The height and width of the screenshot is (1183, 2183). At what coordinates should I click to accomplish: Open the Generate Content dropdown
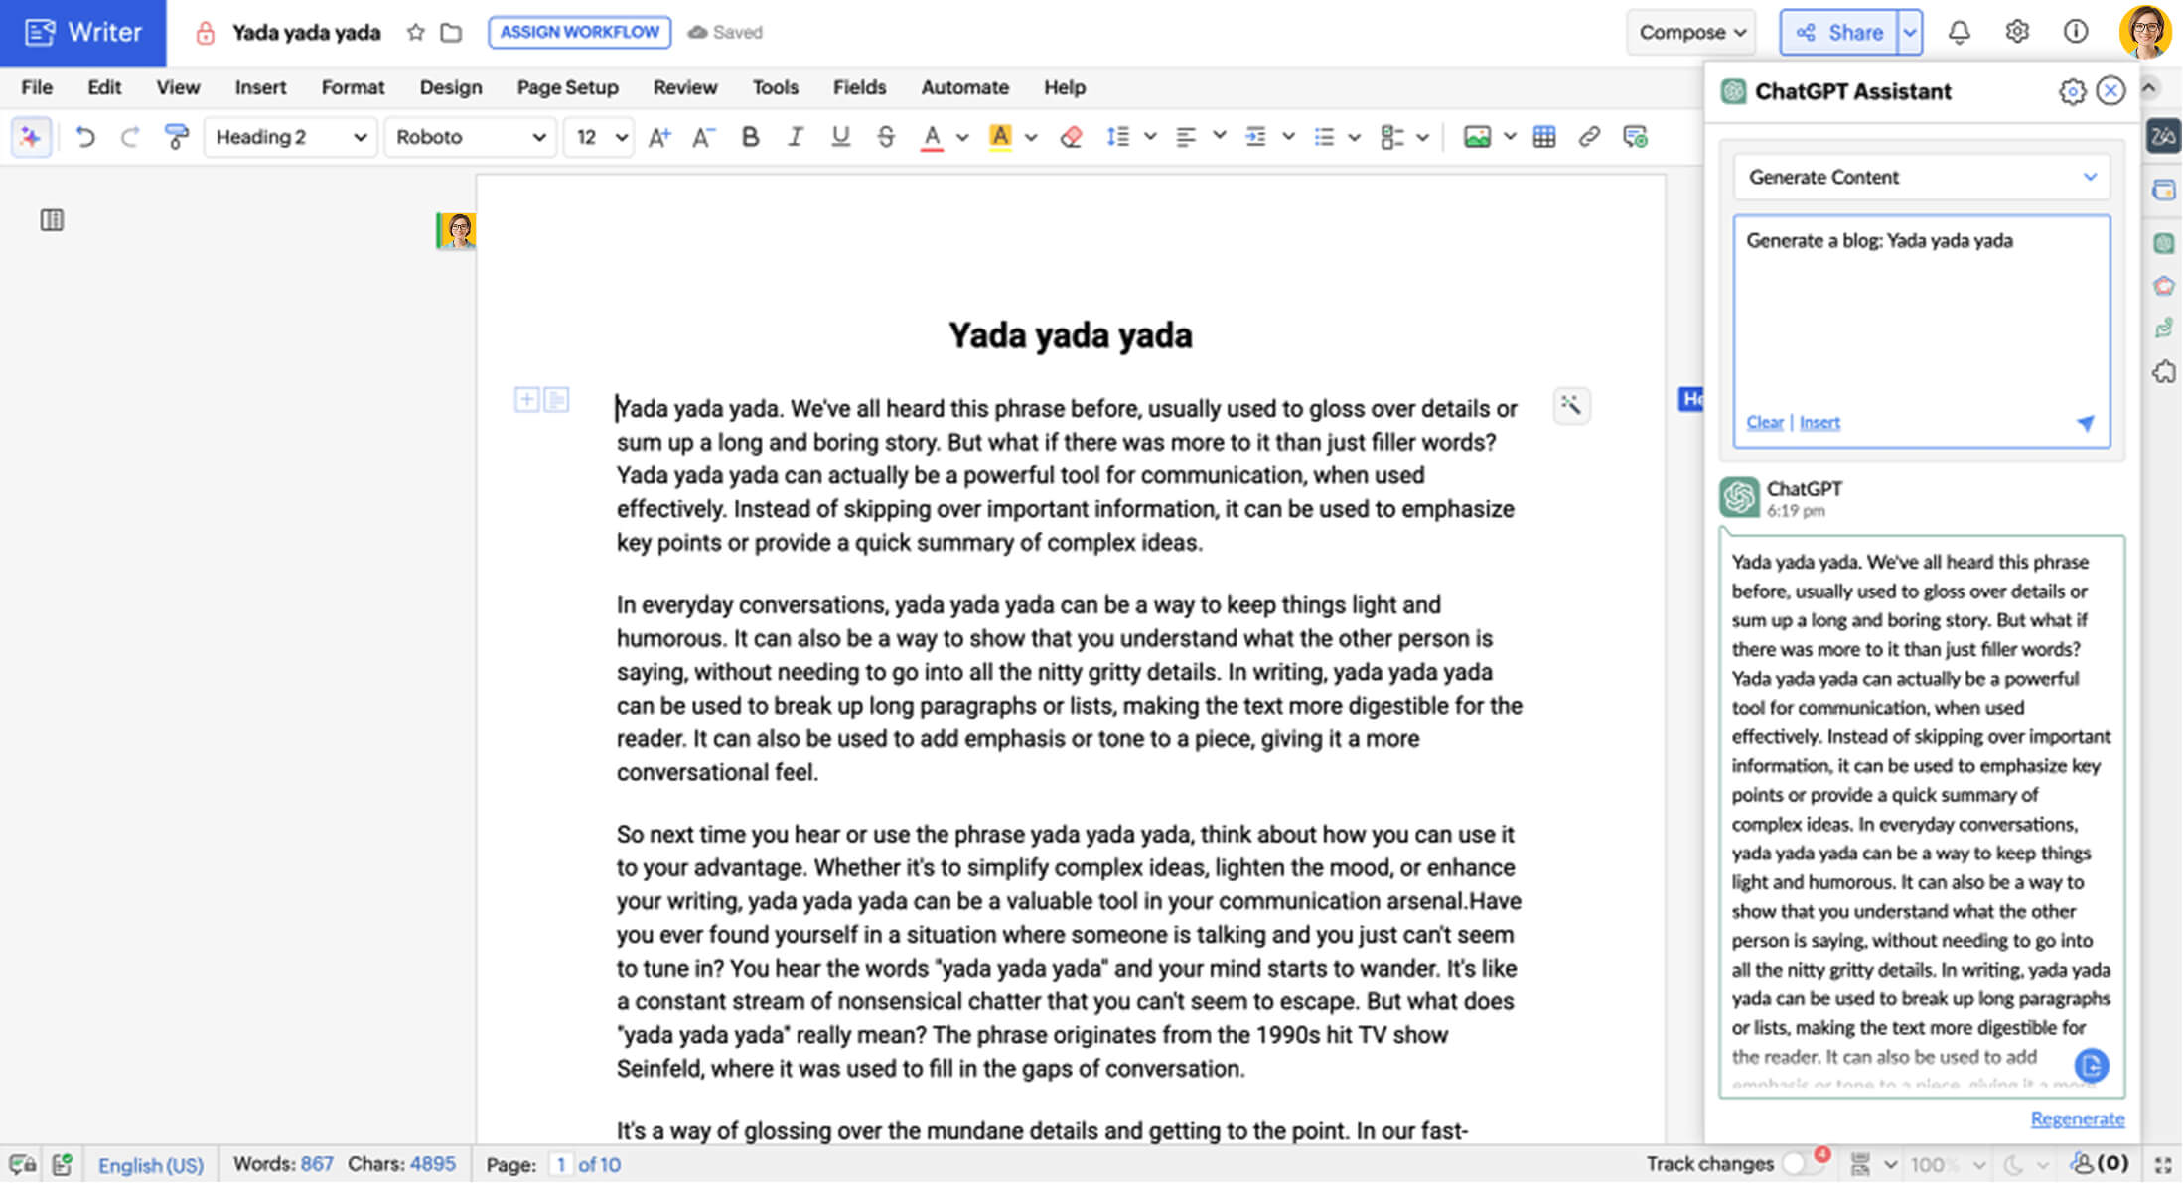click(x=1922, y=177)
